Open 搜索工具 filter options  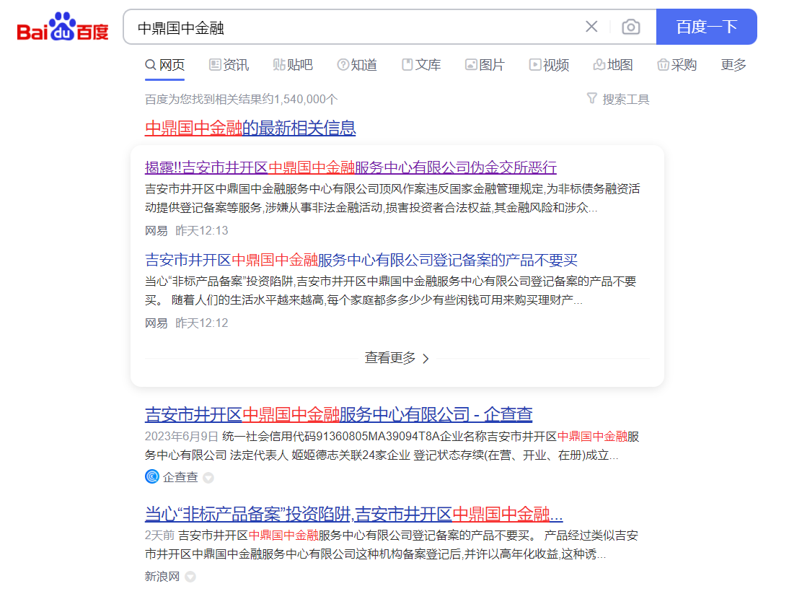pyautogui.click(x=618, y=99)
